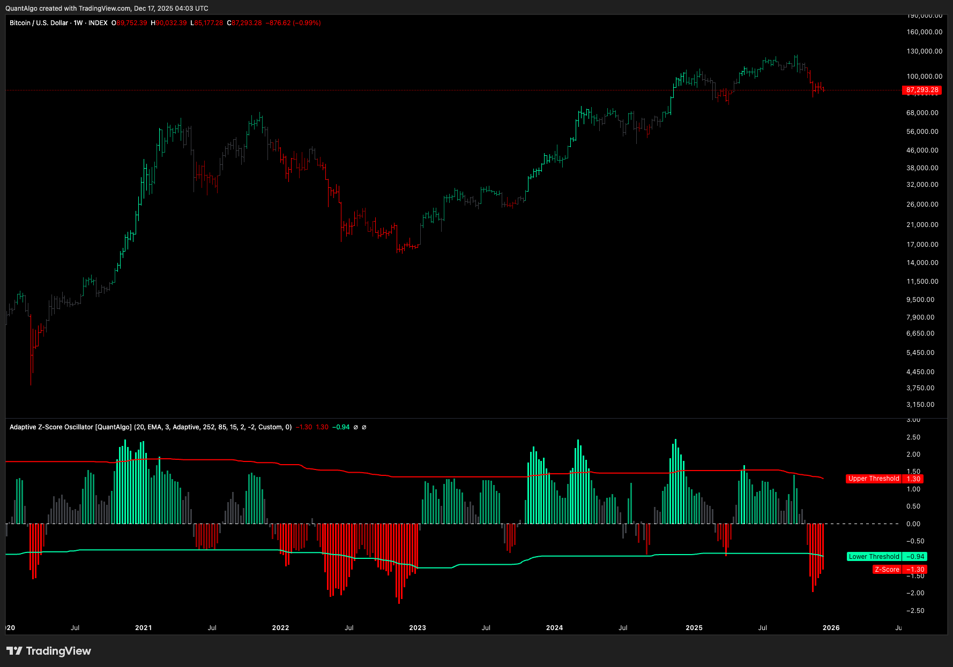Click the red "Upper Threshold" axis label

[874, 479]
